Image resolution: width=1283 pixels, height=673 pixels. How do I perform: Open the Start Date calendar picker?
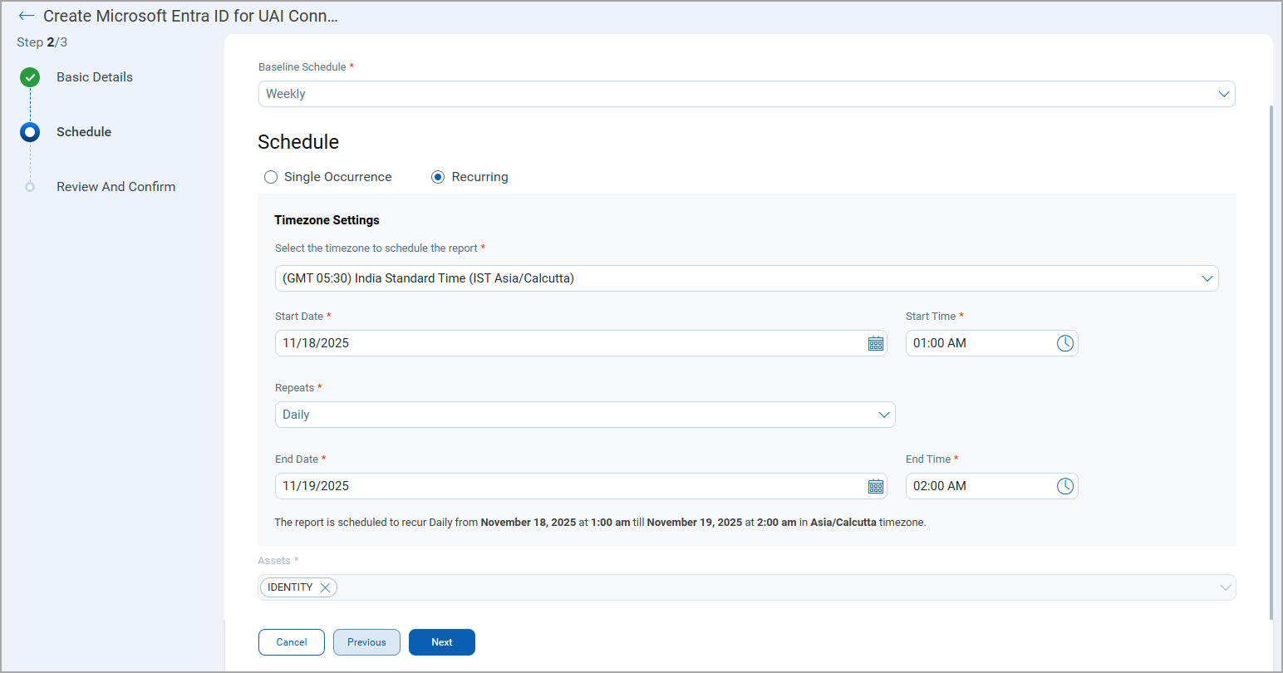tap(875, 343)
